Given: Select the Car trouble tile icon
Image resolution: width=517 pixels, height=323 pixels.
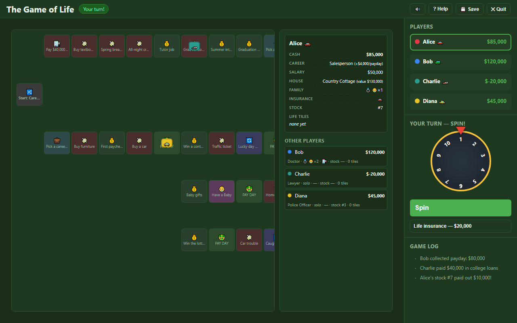Looking at the screenshot, I should (x=249, y=237).
